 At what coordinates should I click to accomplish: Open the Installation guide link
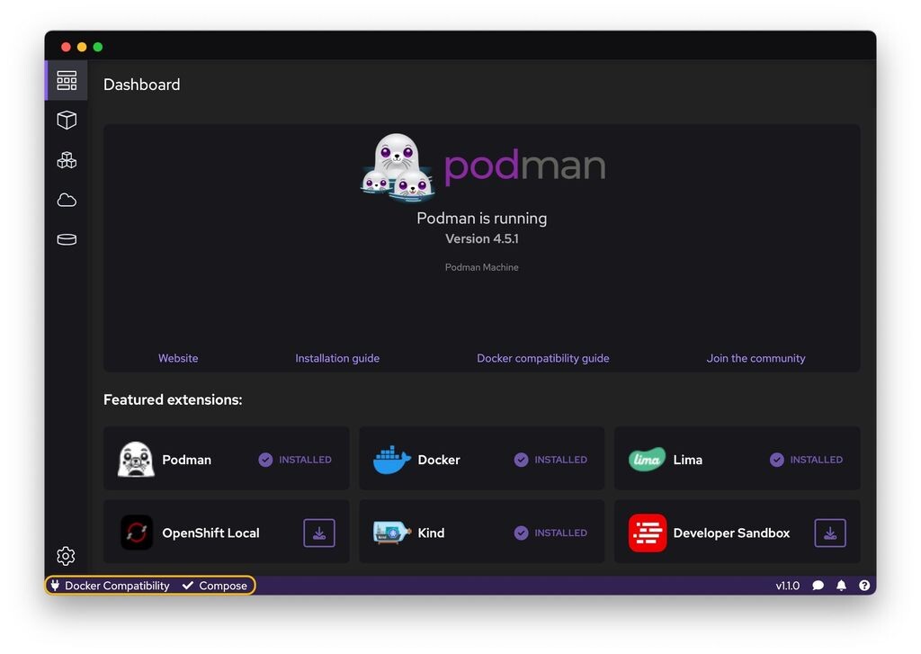pos(337,358)
